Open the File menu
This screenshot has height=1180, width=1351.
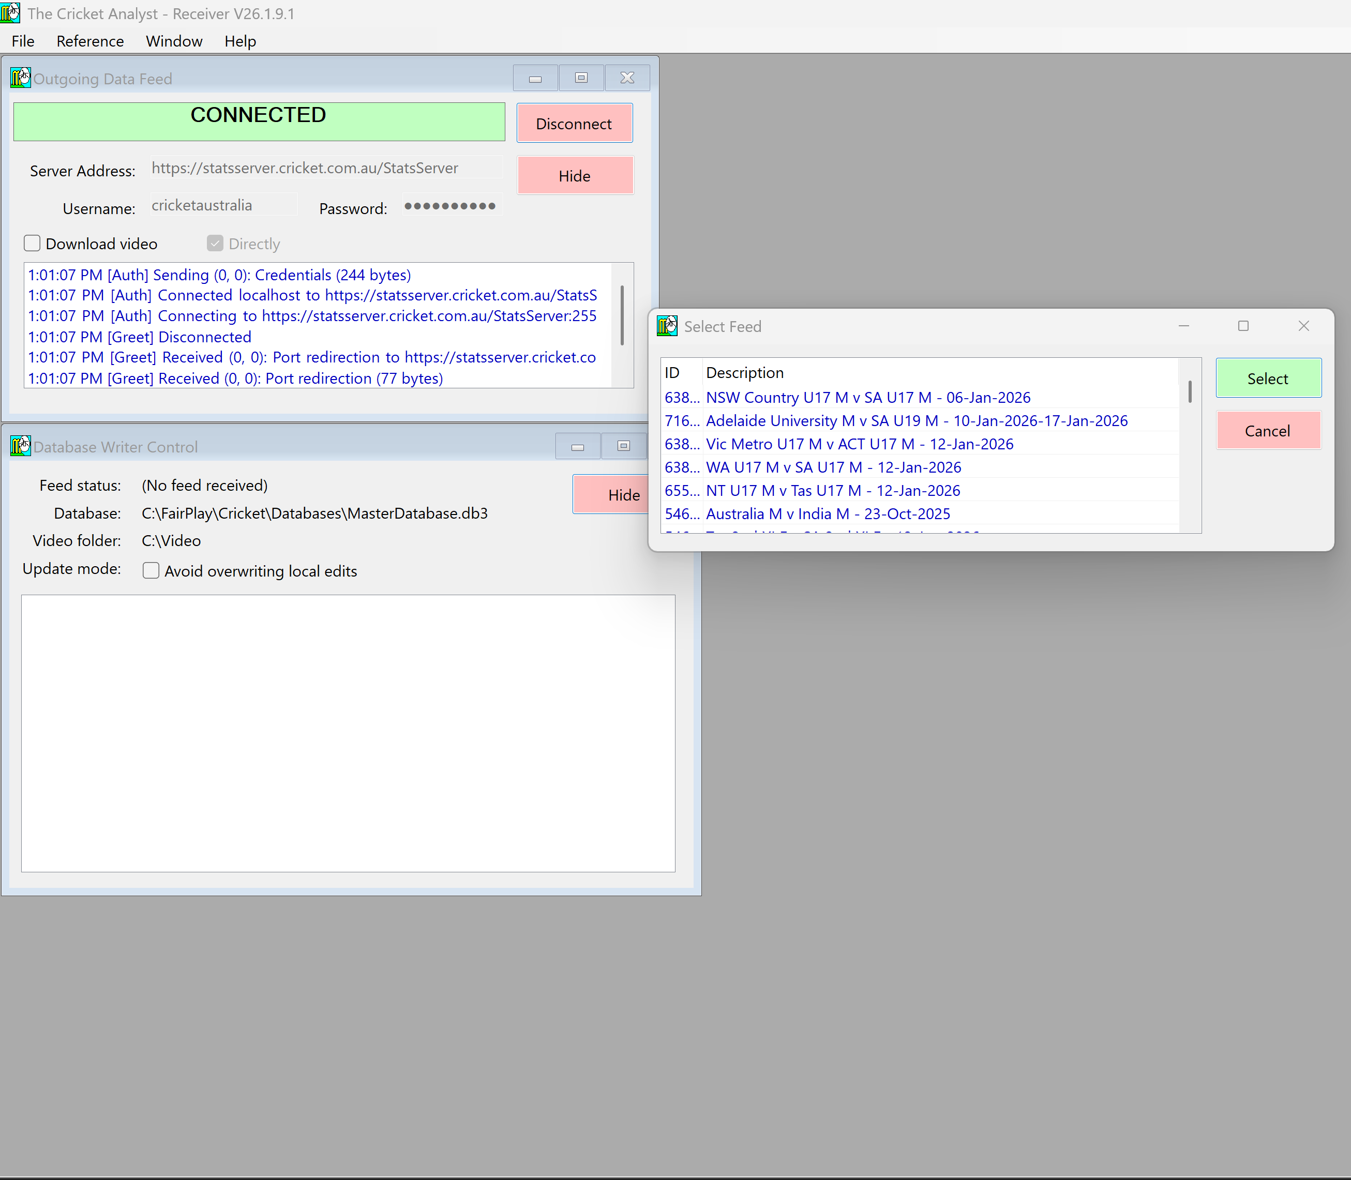(23, 41)
